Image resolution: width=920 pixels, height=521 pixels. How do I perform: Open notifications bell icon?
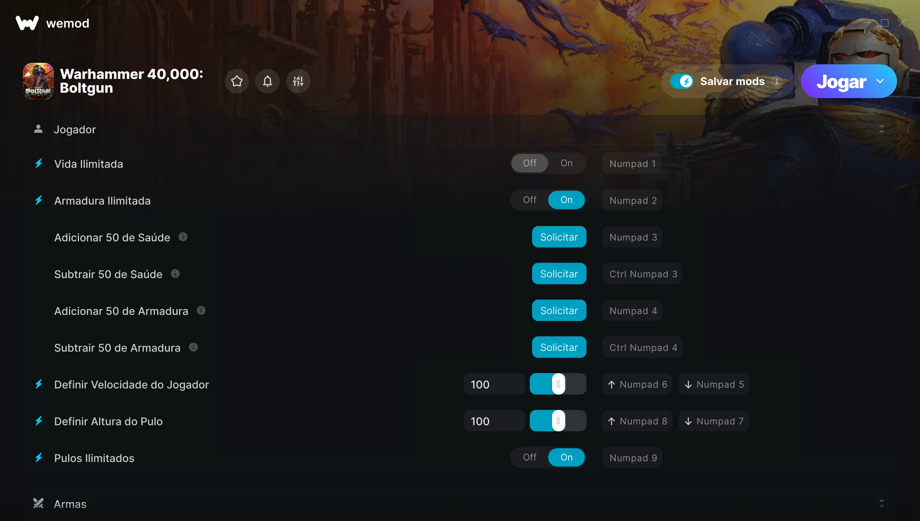pyautogui.click(x=268, y=81)
